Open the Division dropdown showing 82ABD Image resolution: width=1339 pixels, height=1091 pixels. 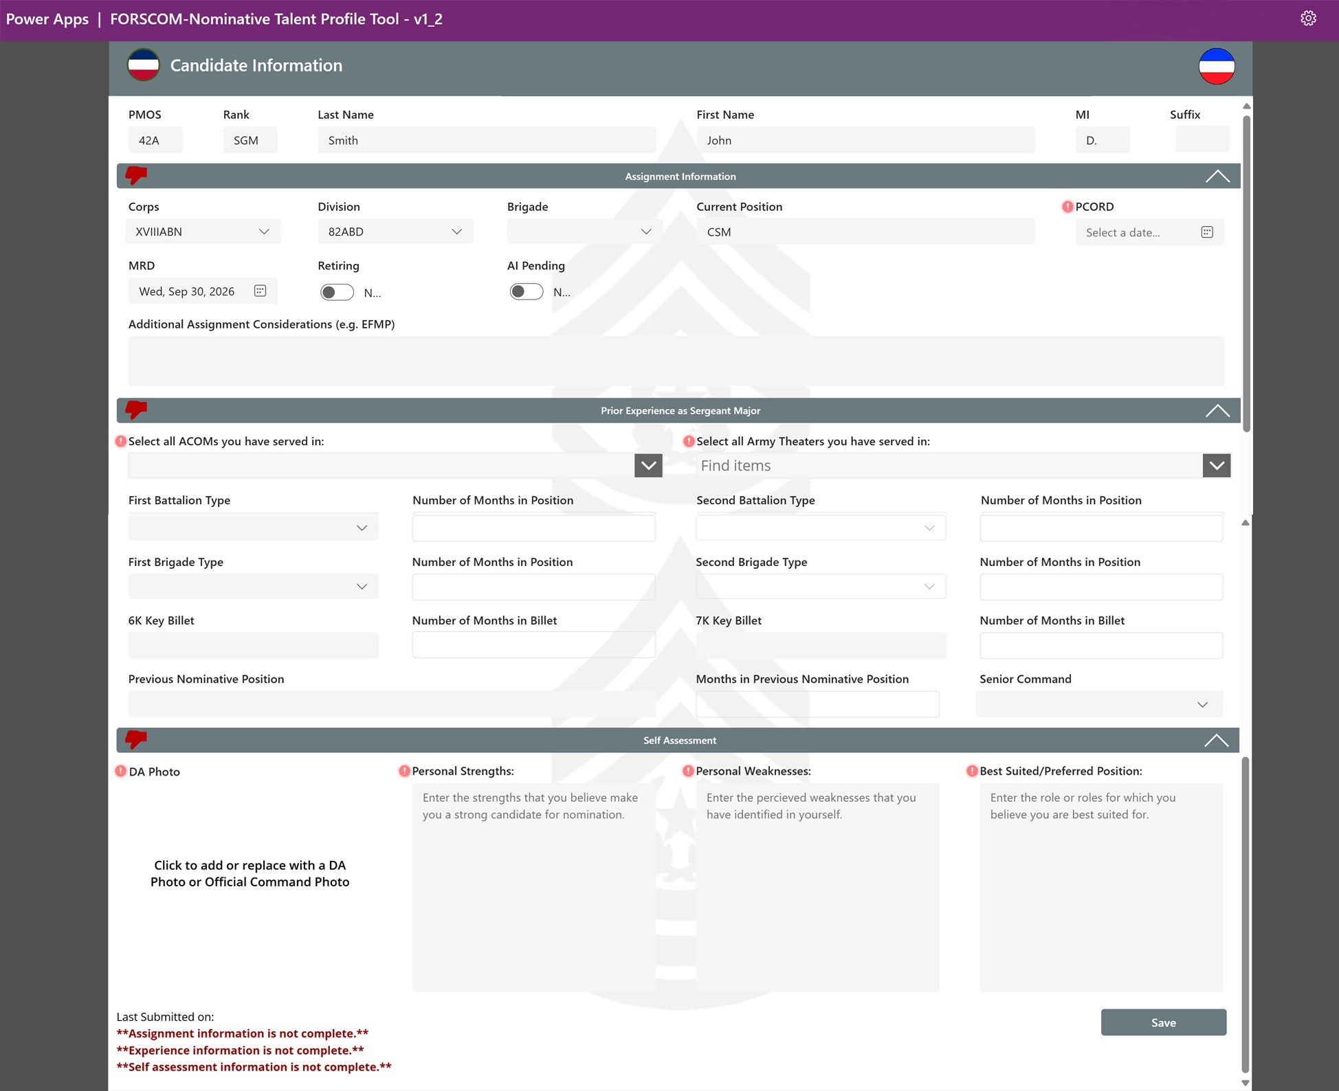[395, 232]
